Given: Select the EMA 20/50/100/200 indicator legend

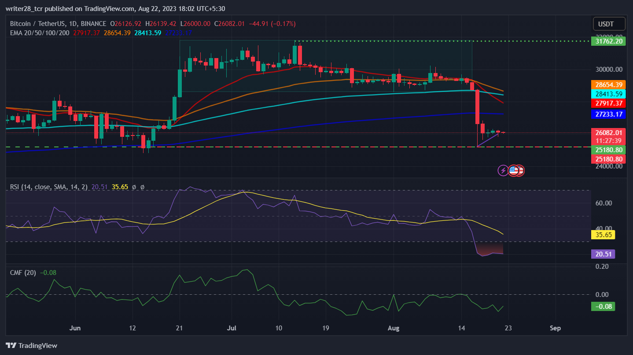Looking at the screenshot, I should (x=40, y=33).
